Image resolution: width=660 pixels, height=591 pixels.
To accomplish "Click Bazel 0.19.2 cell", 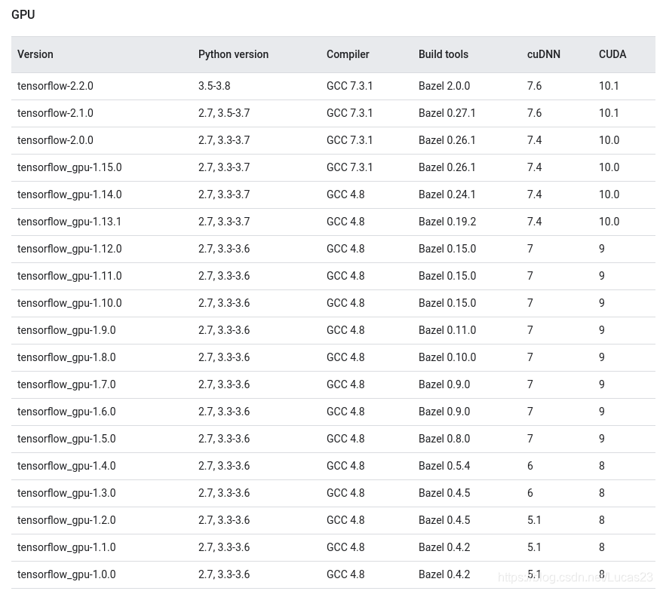I will coord(447,222).
